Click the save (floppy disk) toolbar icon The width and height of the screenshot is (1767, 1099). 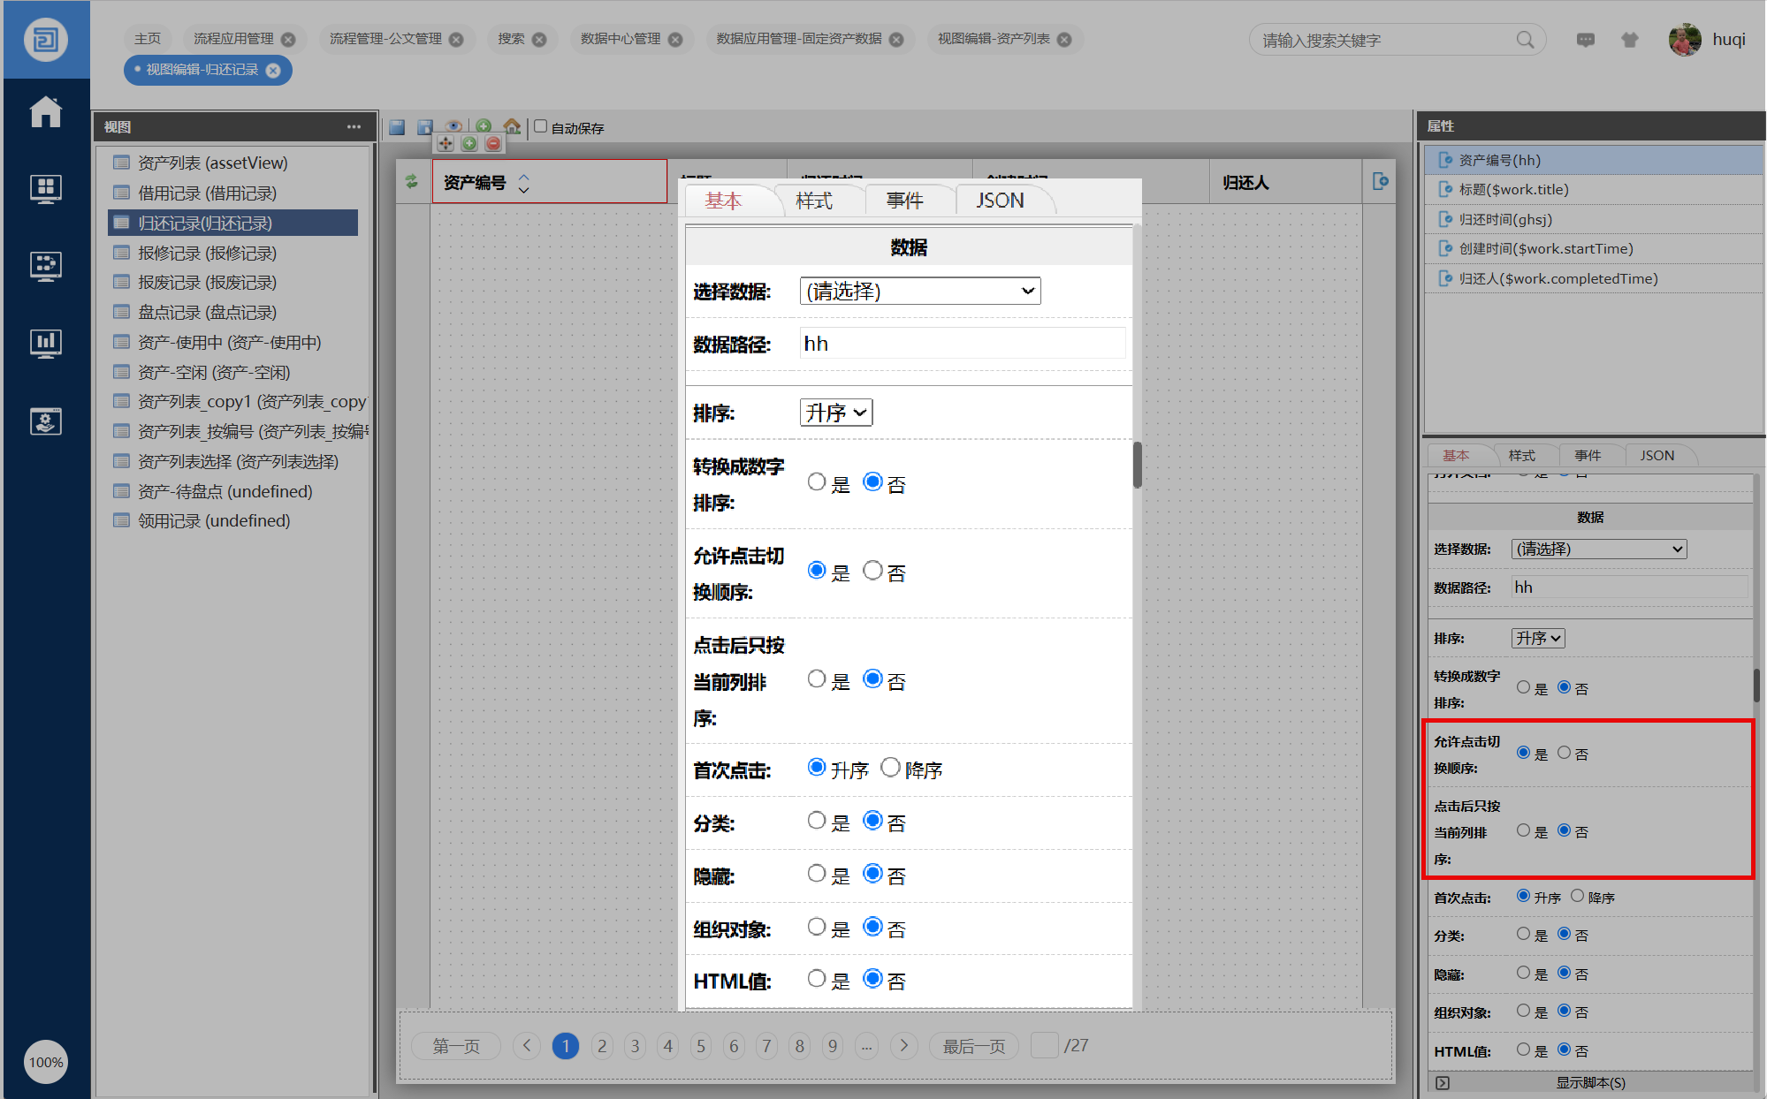point(397,127)
